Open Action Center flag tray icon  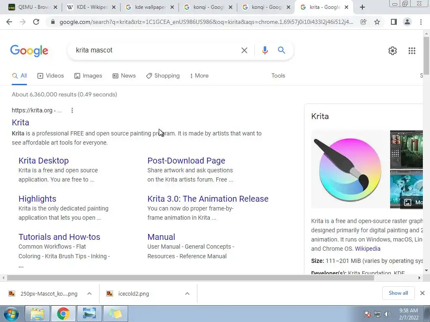tap(367, 314)
